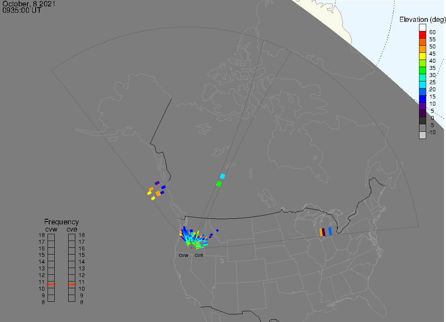Image resolution: width=446 pixels, height=322 pixels.
Task: Click the red swatch in elevation legend
Action: pos(422,35)
